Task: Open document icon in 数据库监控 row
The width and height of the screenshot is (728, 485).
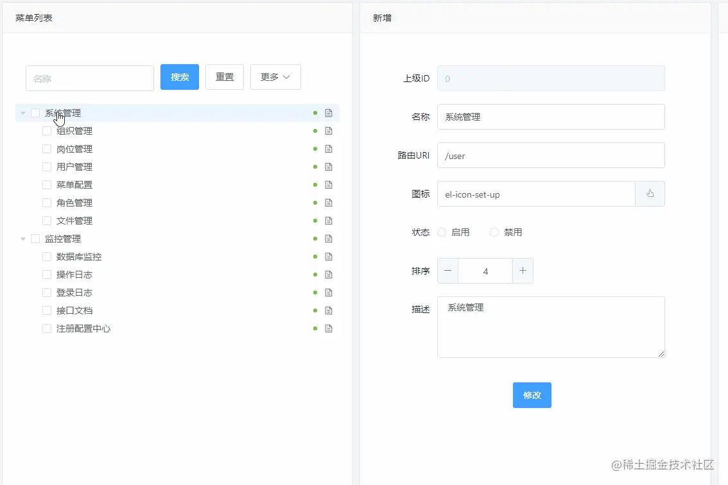Action: pyautogui.click(x=329, y=257)
